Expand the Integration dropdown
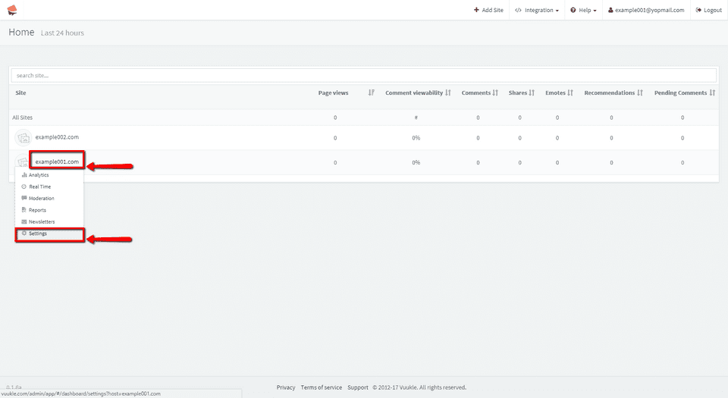Image resolution: width=728 pixels, height=398 pixels. tap(537, 11)
